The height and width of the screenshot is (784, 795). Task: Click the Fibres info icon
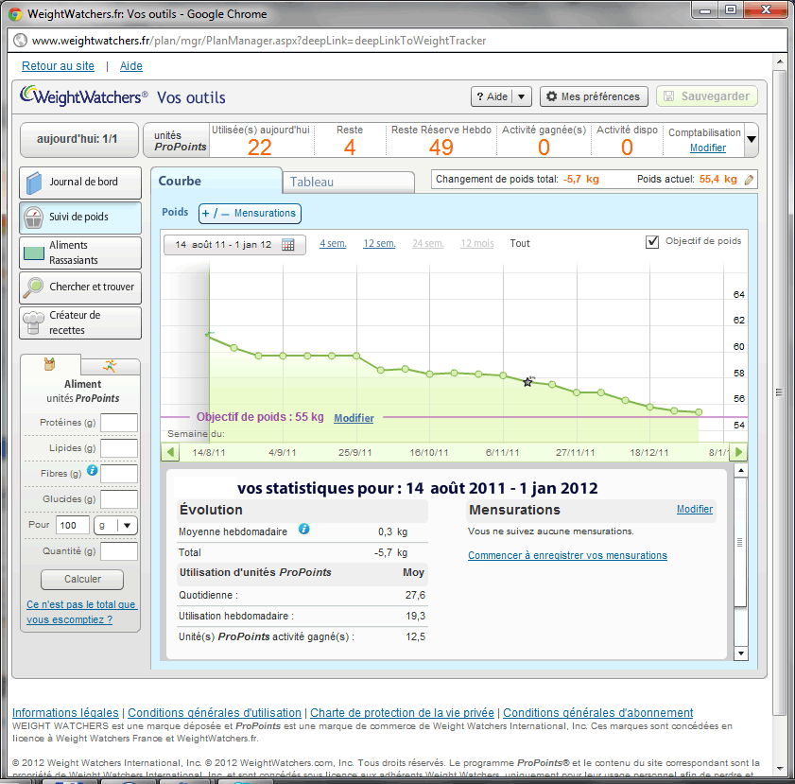coord(92,470)
